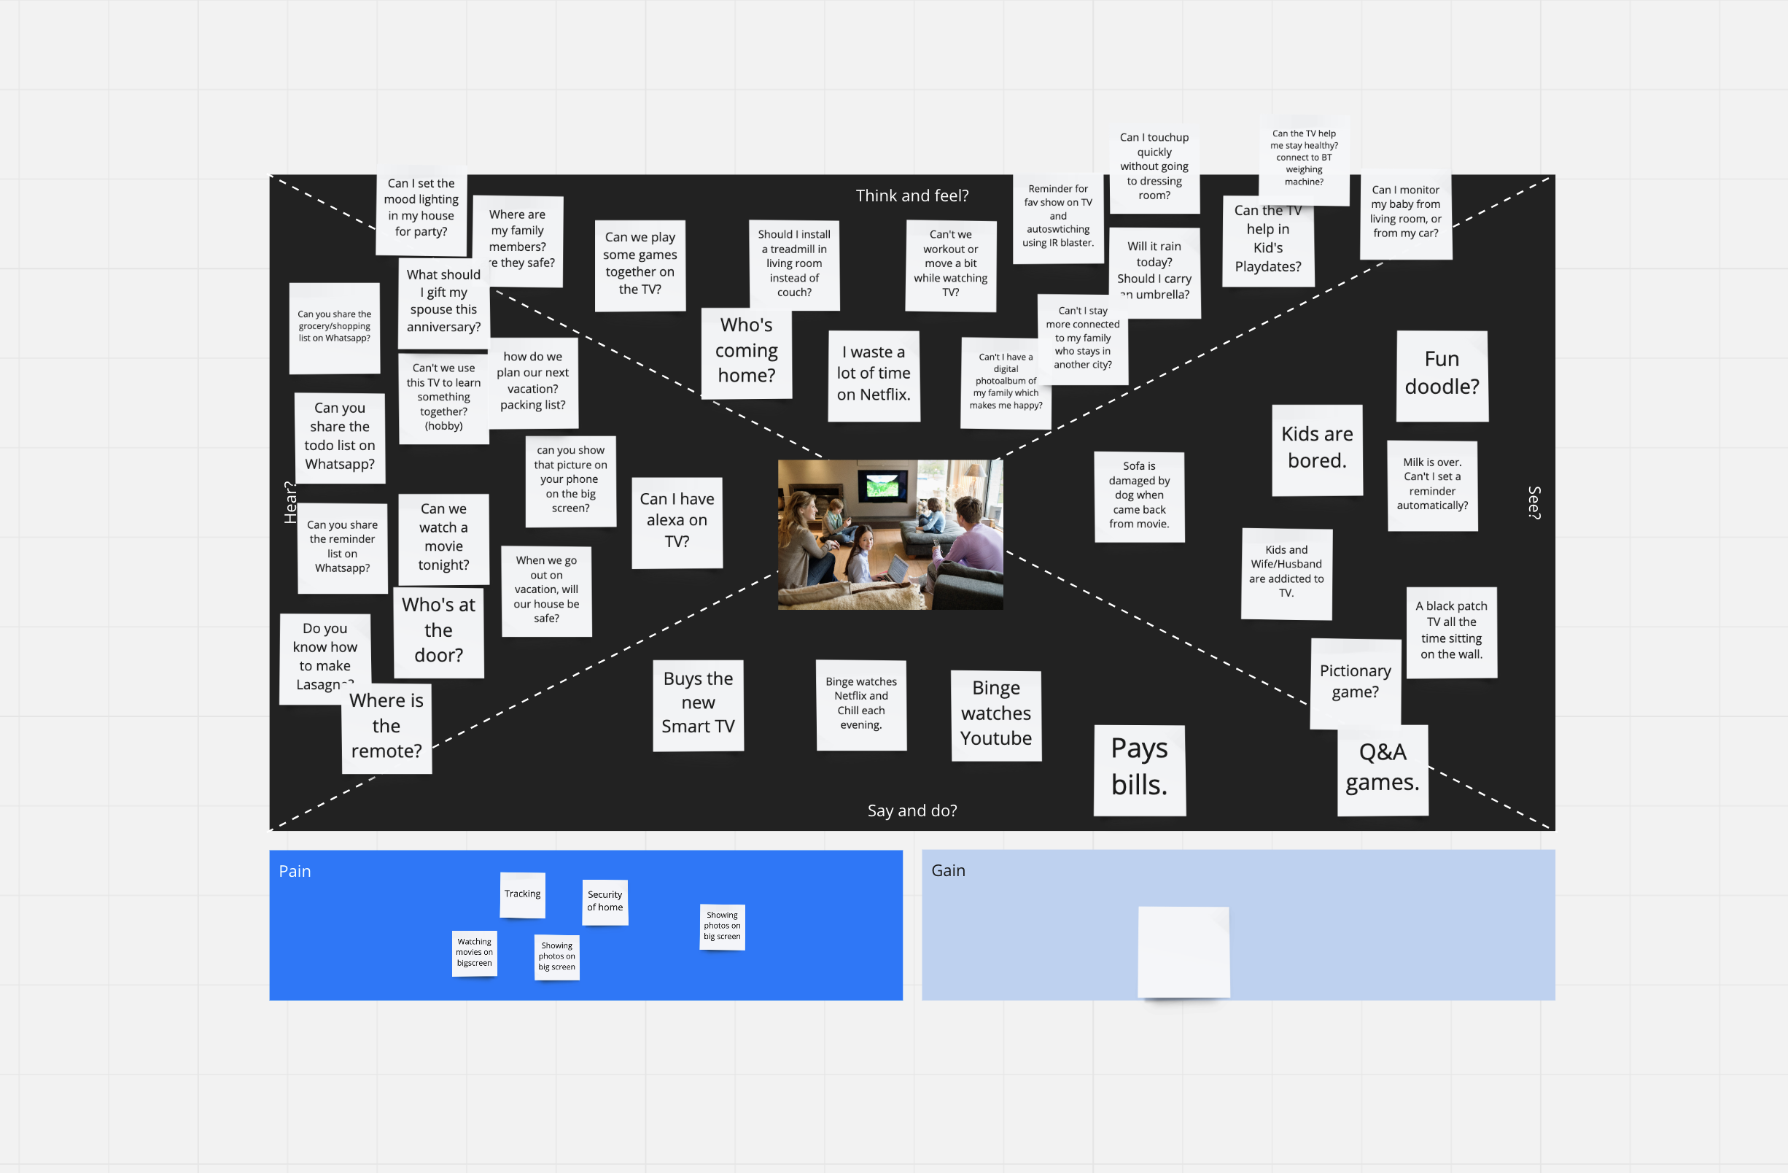Screen dimensions: 1788x1173
Task: Click the blank sticky note in Gain
Action: [1183, 951]
